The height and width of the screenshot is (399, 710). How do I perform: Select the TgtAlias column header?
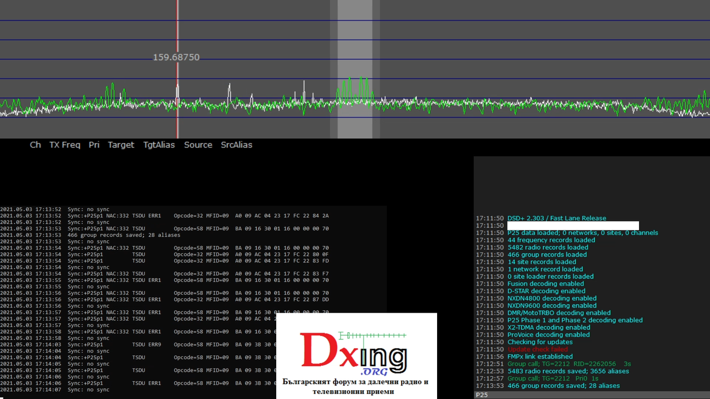click(159, 145)
